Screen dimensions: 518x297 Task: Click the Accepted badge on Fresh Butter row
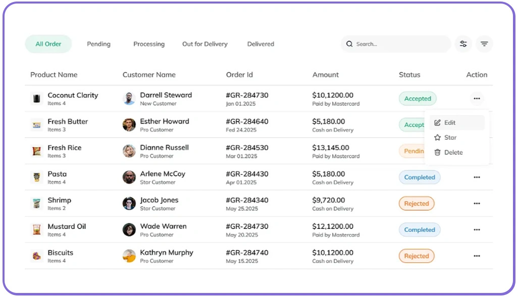pos(412,125)
